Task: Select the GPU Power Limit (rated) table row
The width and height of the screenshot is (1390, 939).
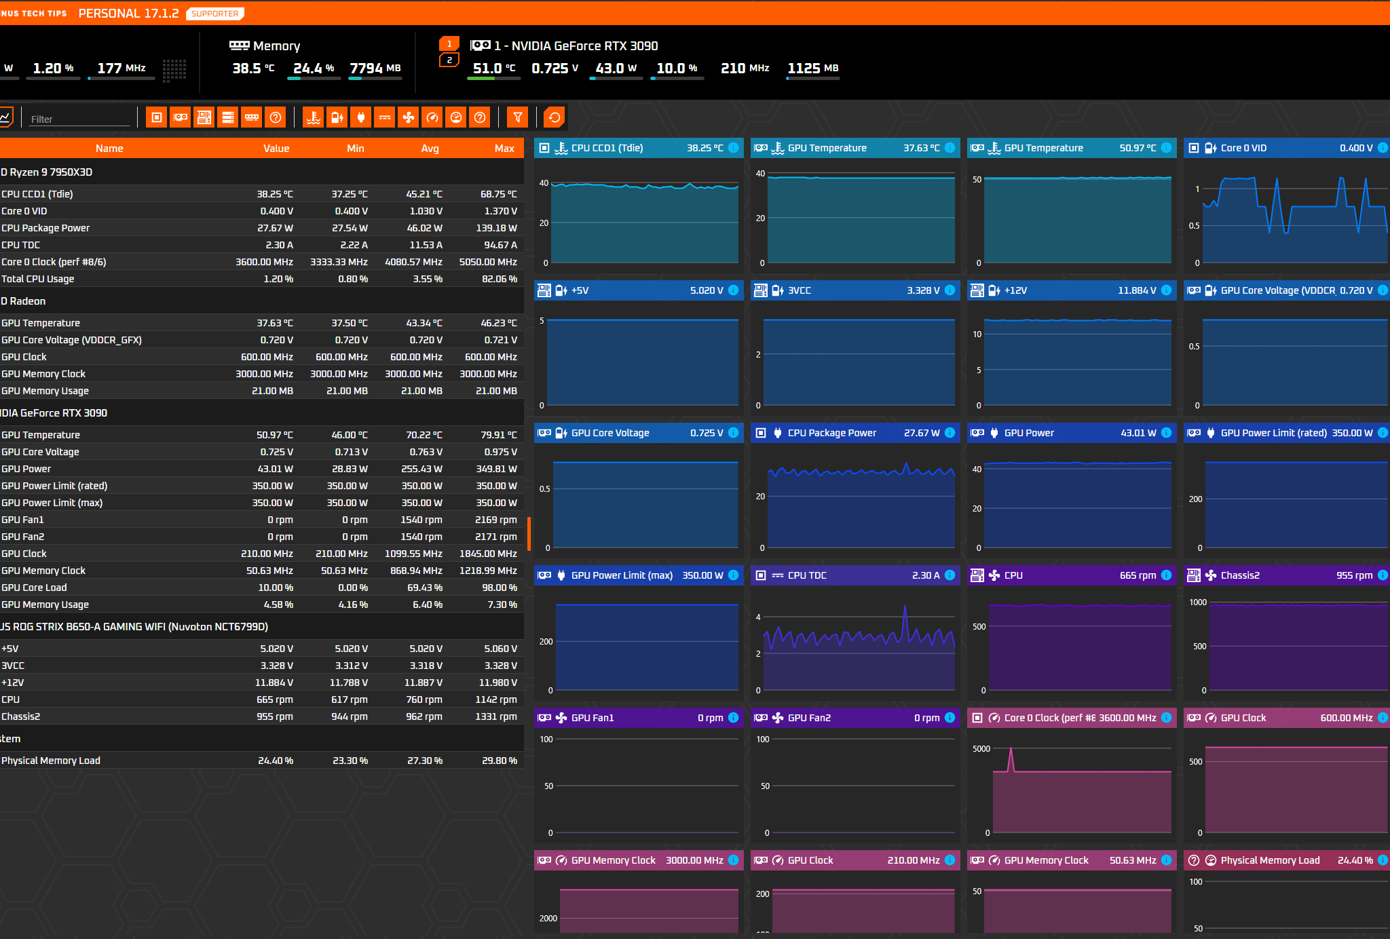Action: click(262, 486)
